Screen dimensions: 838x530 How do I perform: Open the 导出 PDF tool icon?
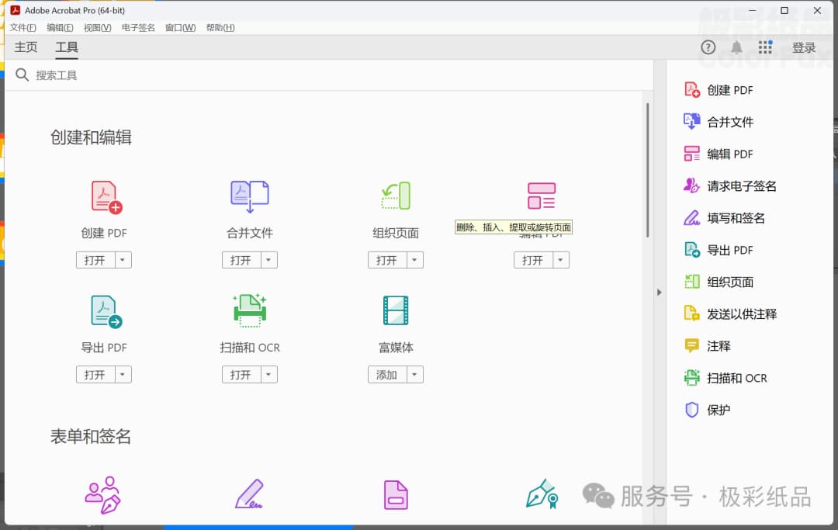(x=103, y=310)
